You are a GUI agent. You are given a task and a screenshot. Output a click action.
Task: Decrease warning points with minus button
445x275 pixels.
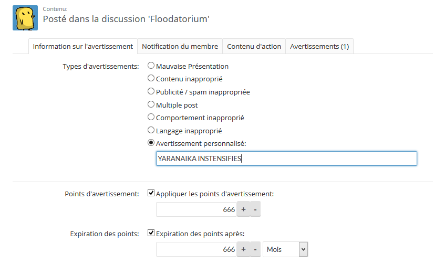coord(255,209)
